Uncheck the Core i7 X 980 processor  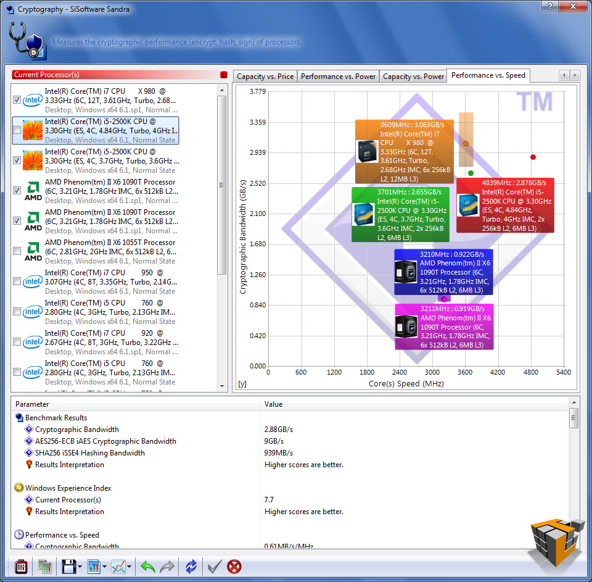click(17, 100)
